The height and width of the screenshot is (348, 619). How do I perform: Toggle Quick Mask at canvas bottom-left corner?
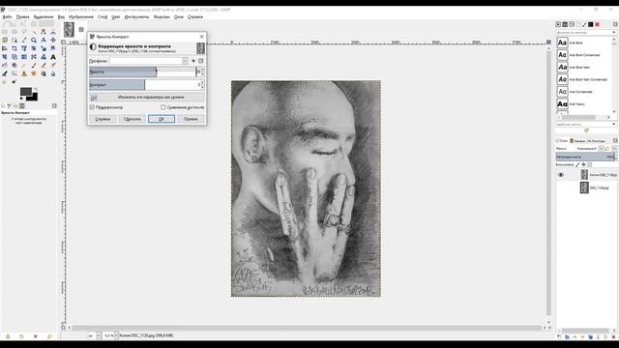[64, 328]
